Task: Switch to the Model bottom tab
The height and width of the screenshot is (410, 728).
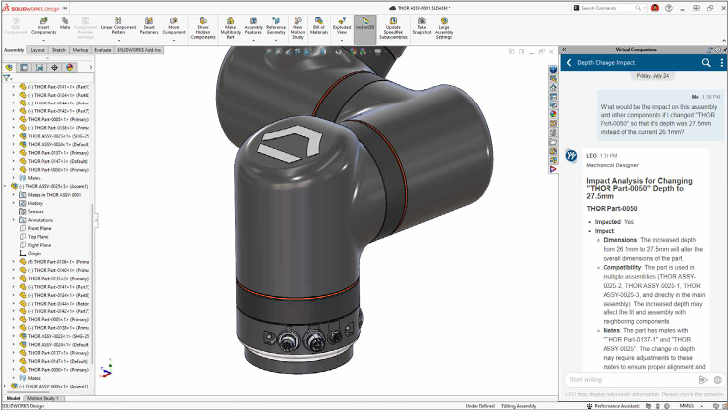Action: pyautogui.click(x=13, y=398)
